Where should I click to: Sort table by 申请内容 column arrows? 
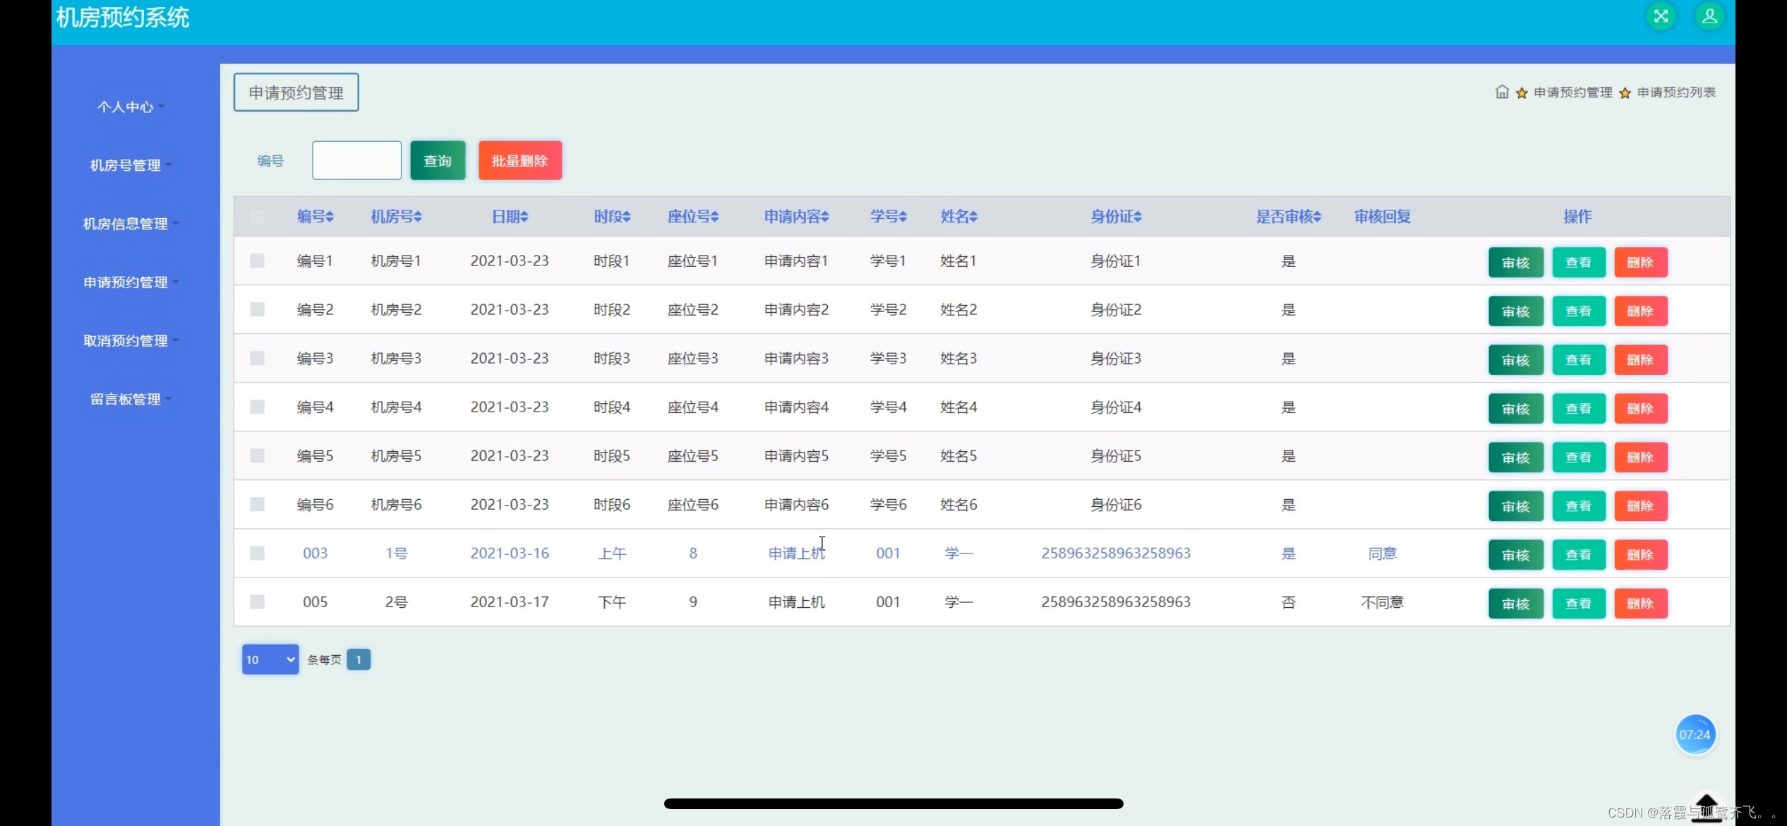[825, 217]
